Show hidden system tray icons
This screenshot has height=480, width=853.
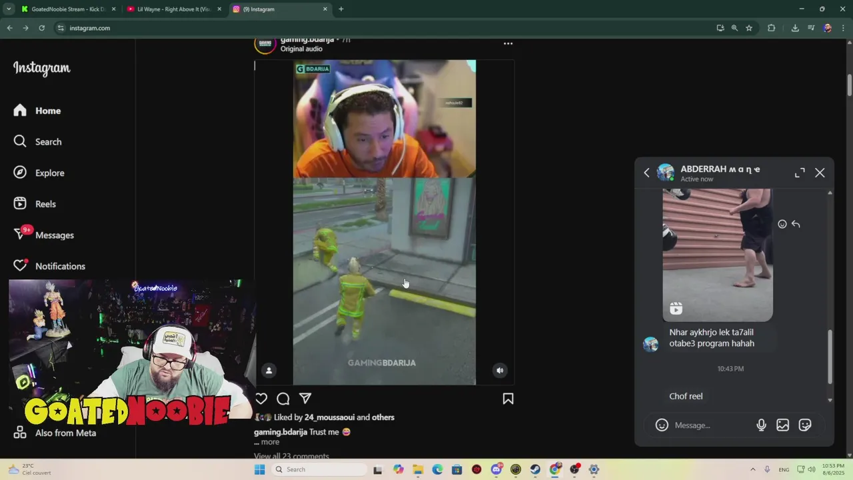coord(753,469)
